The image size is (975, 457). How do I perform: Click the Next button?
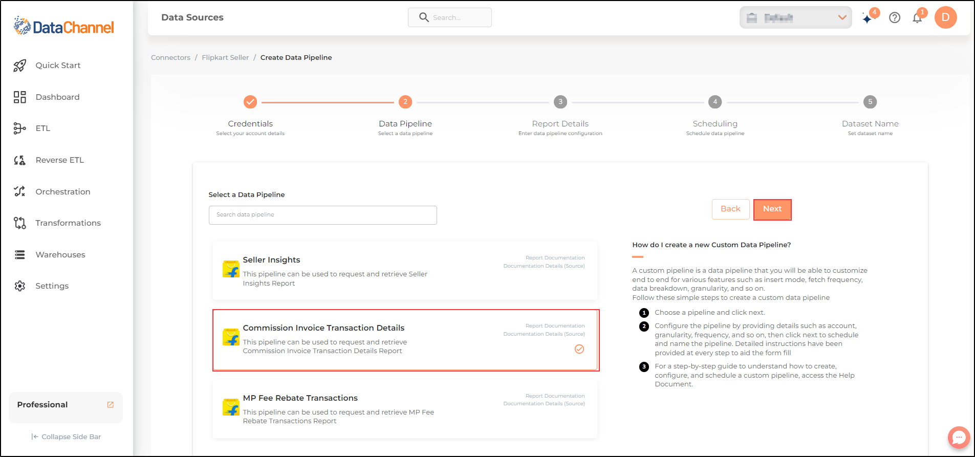tap(772, 209)
